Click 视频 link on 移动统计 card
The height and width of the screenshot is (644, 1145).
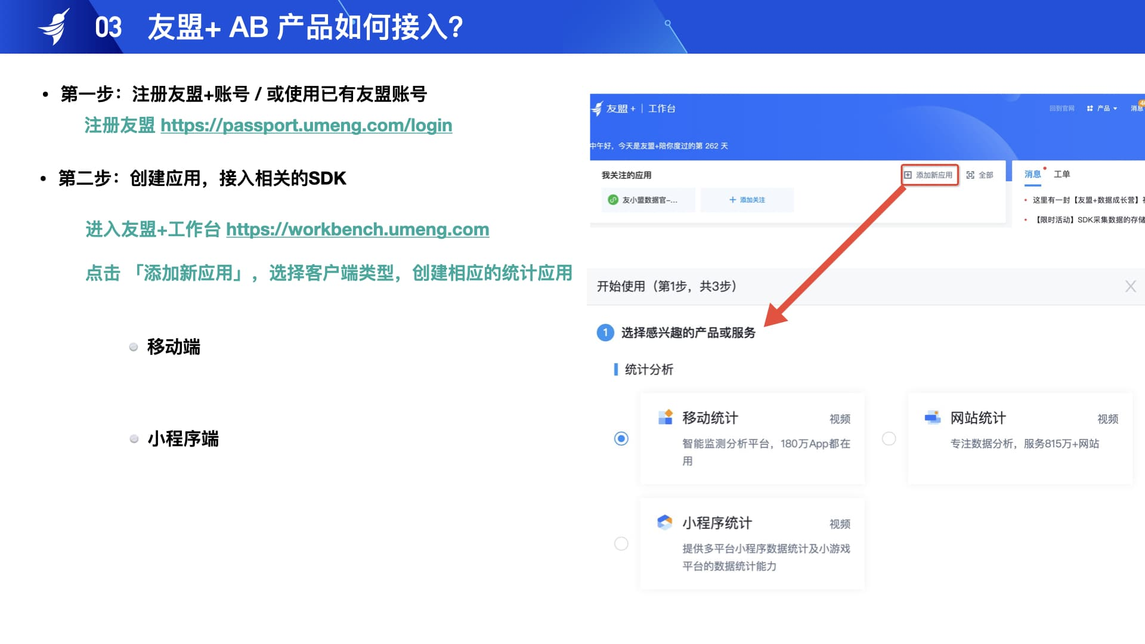pos(840,419)
